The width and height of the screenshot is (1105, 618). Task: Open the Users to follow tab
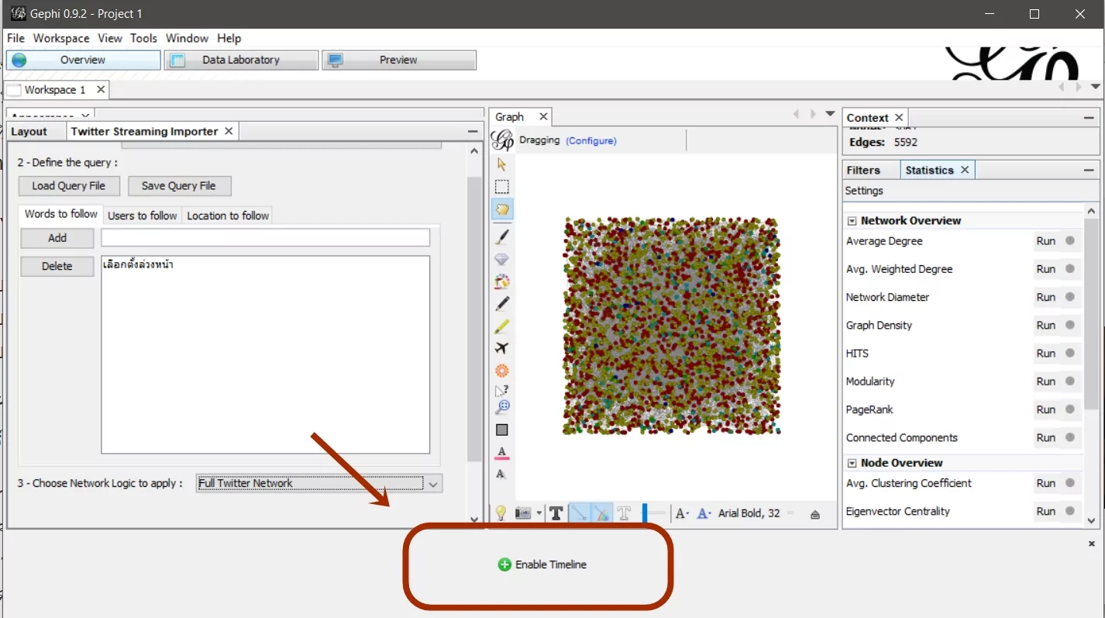(x=142, y=216)
